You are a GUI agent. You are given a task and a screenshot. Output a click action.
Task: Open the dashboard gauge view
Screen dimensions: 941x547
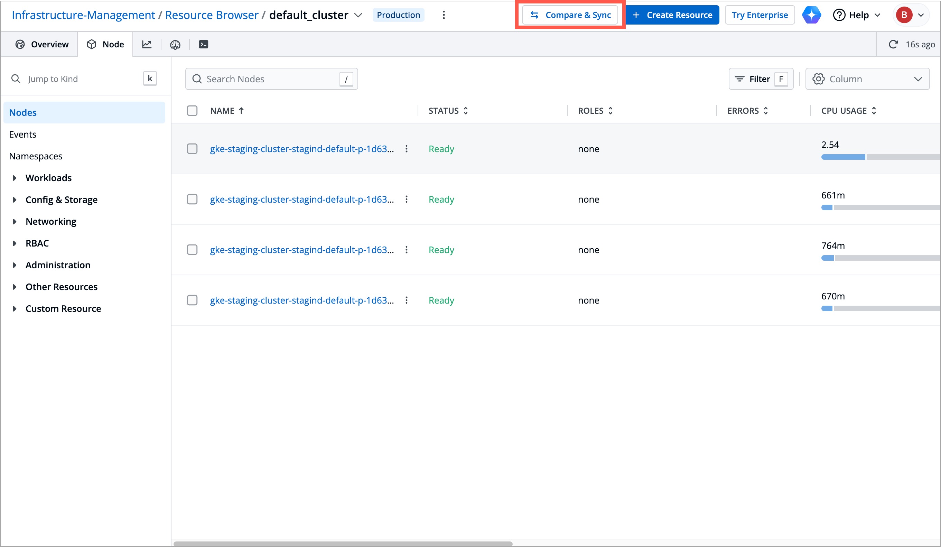click(x=175, y=44)
